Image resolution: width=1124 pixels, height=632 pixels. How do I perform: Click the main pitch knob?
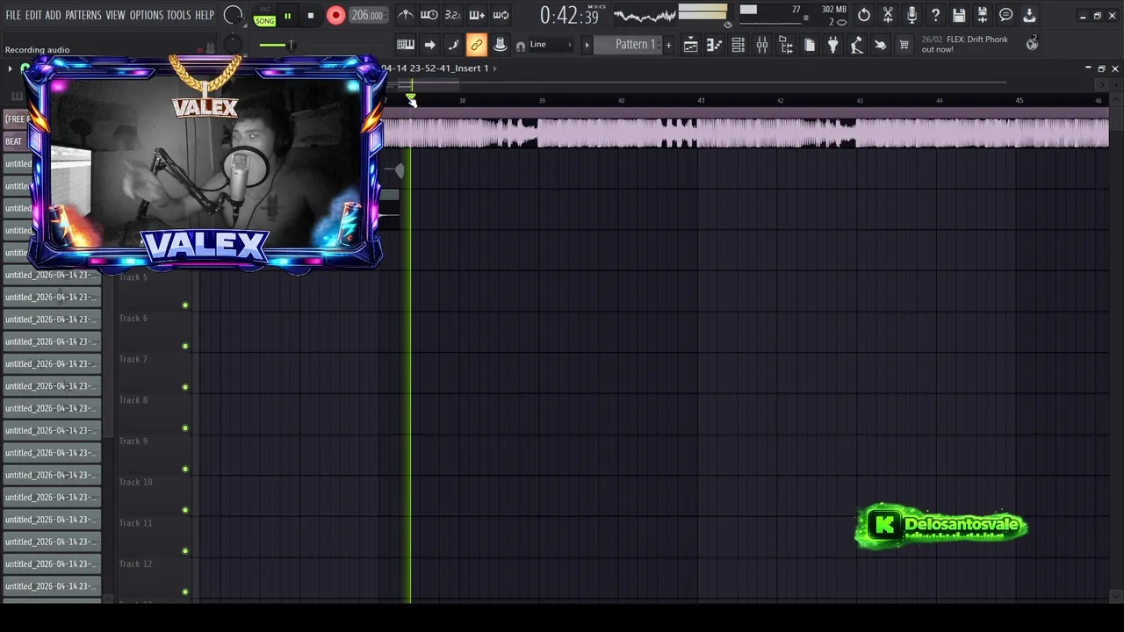point(233,44)
